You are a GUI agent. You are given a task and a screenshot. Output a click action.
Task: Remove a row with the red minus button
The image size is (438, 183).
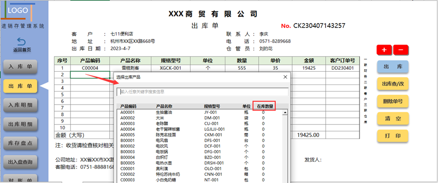pos(401,50)
